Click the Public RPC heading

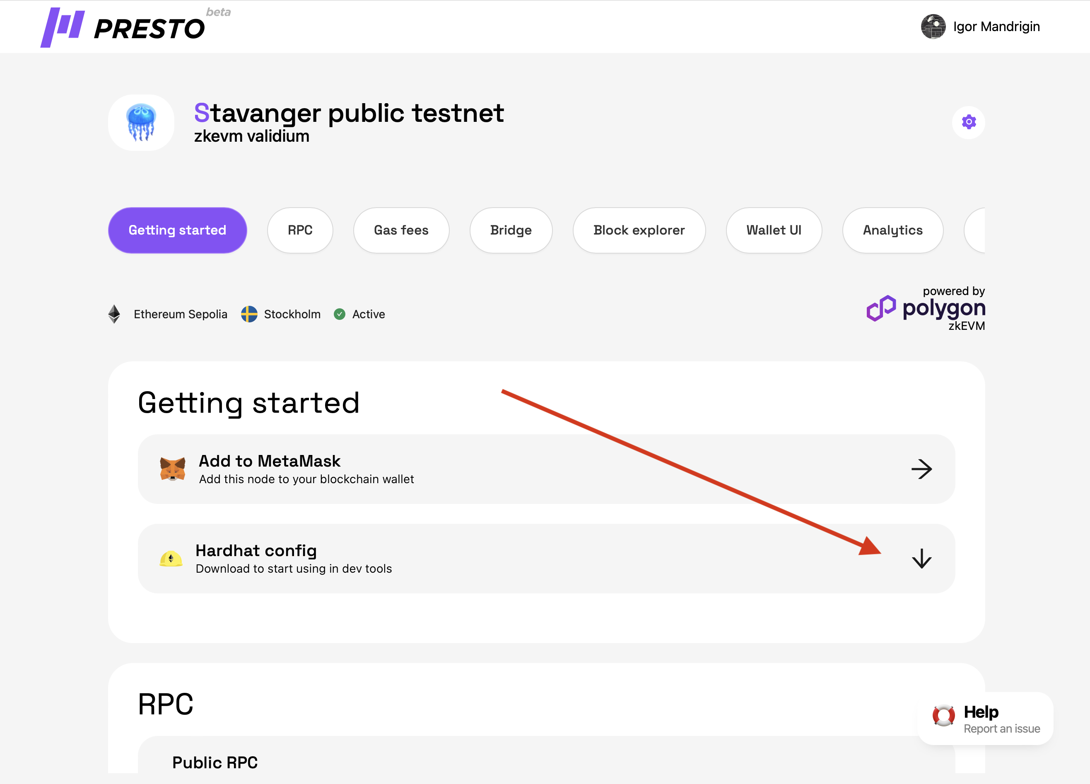pyautogui.click(x=215, y=762)
